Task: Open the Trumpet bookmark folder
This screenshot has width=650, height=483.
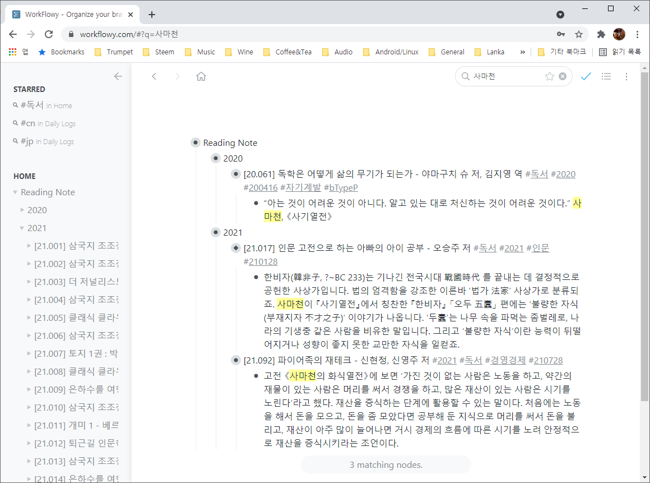Action: (114, 52)
